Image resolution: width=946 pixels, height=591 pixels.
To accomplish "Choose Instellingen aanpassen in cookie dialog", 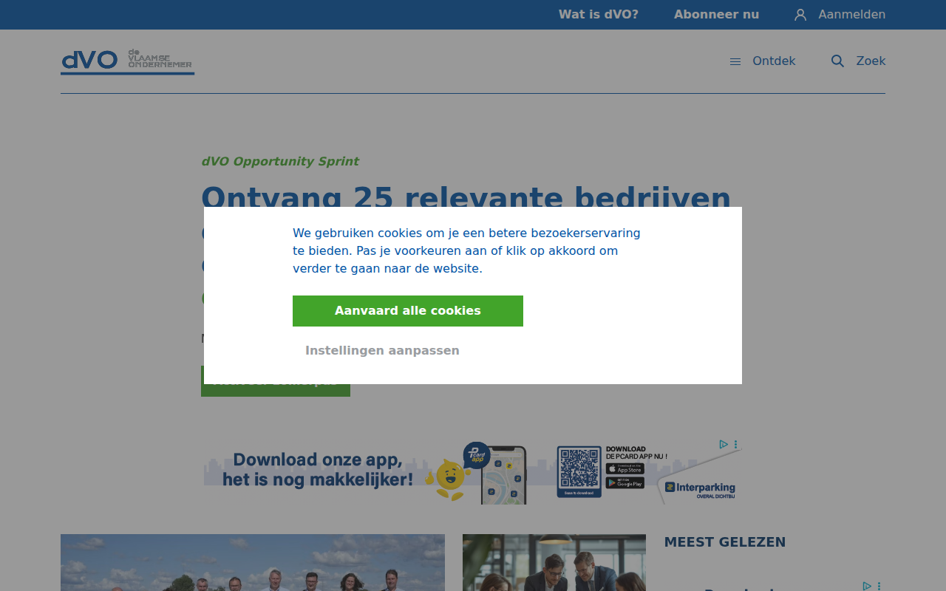I will coord(382,350).
